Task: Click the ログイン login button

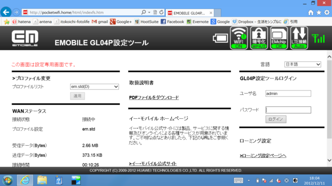Action: [x=276, y=119]
